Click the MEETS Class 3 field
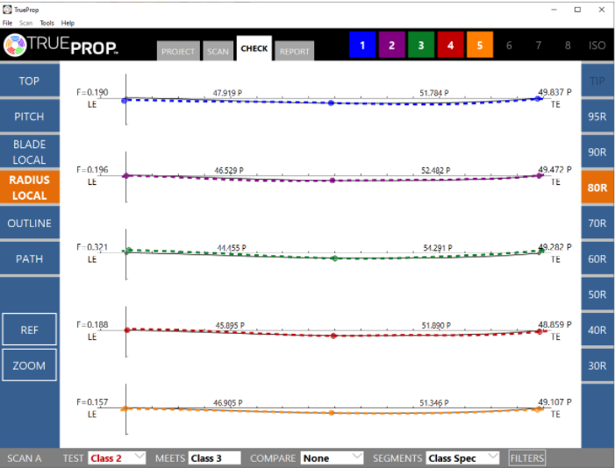615x468 pixels. [x=214, y=457]
